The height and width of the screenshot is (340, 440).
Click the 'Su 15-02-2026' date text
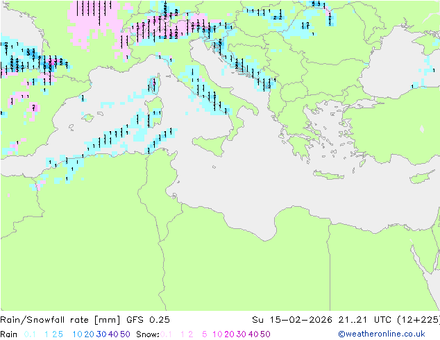(x=292, y=320)
